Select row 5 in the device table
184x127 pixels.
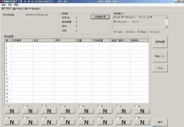pyautogui.click(x=76, y=59)
